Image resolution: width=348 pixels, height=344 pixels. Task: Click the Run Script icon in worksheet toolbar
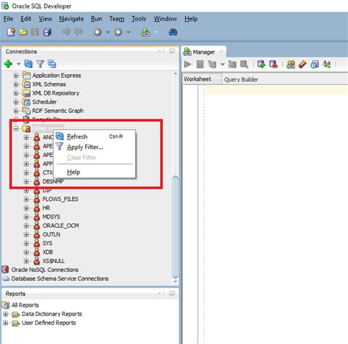pos(200,65)
